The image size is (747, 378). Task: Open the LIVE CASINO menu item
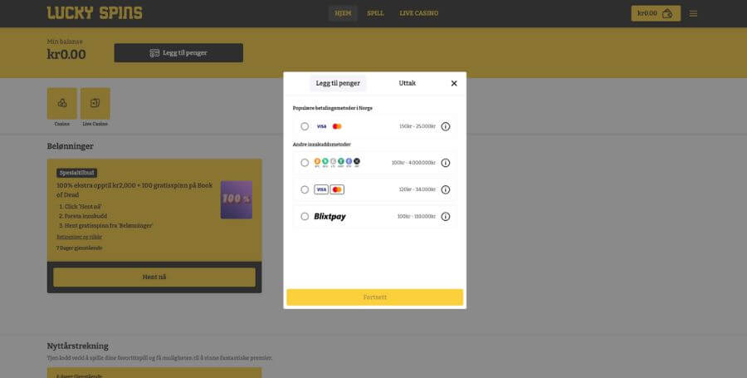[x=419, y=13]
